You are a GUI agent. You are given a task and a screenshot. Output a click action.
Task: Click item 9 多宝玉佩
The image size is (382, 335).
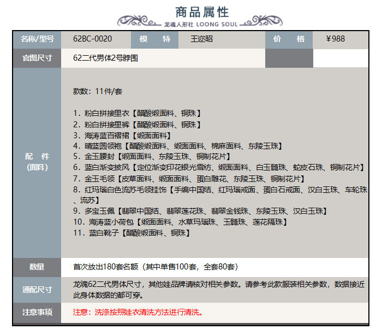click(x=200, y=211)
